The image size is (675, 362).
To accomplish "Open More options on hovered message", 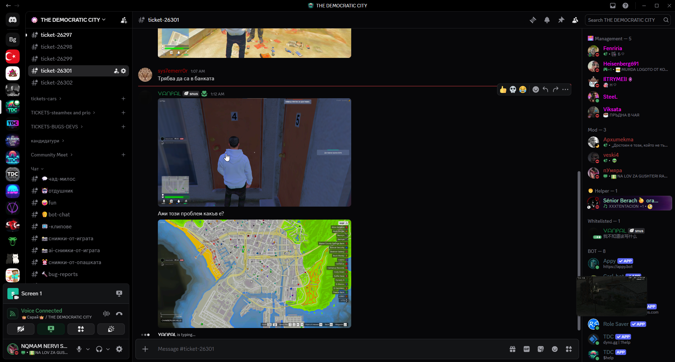I will [x=565, y=89].
